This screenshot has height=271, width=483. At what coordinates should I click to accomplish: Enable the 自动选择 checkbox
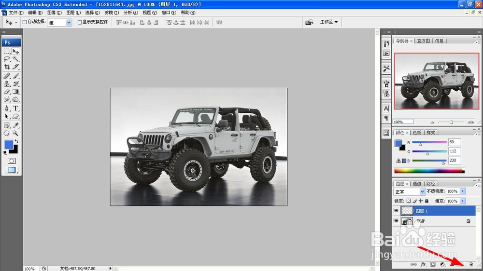pyautogui.click(x=25, y=22)
